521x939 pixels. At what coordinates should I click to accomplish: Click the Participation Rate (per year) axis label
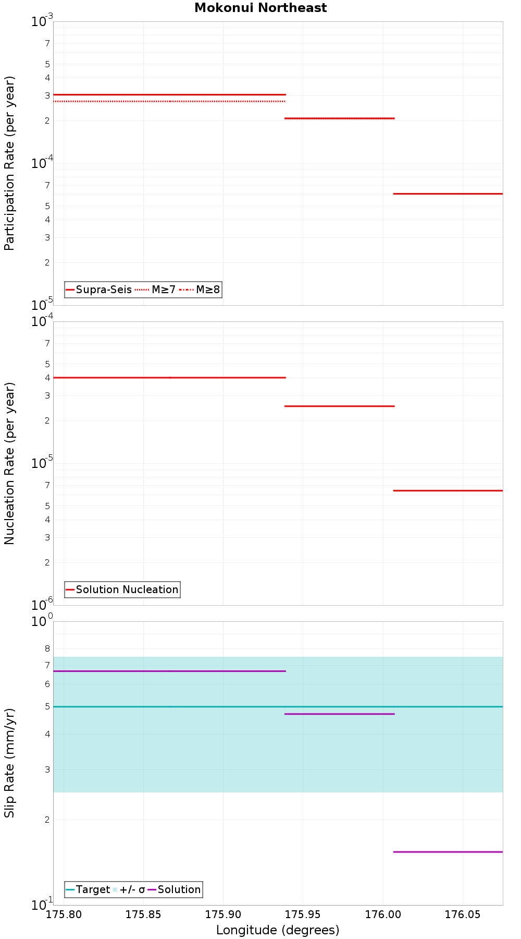click(9, 163)
